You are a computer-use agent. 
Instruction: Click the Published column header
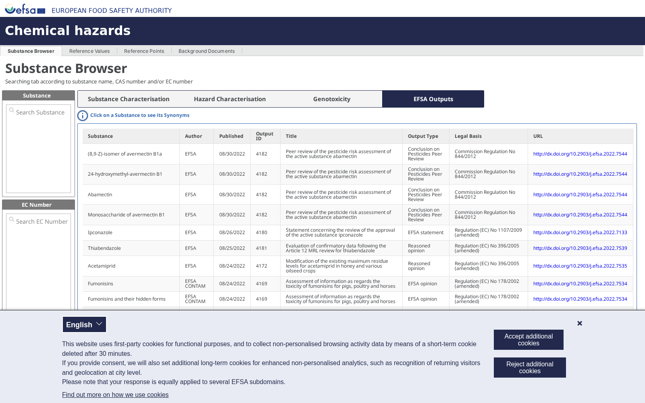[x=232, y=136]
